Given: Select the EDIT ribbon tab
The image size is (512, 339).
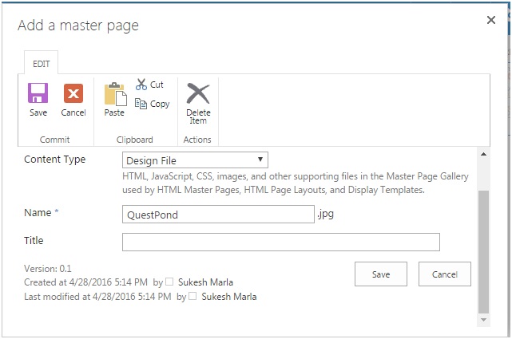Looking at the screenshot, I should pos(42,64).
